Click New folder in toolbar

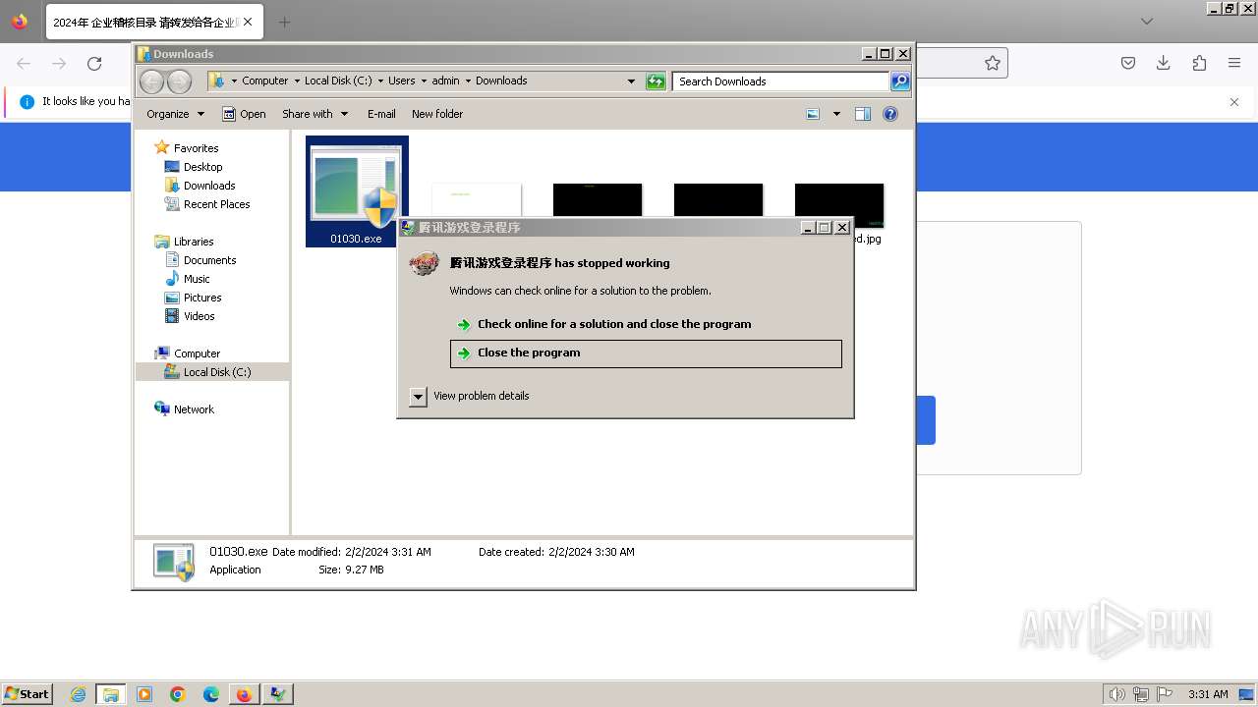click(437, 114)
